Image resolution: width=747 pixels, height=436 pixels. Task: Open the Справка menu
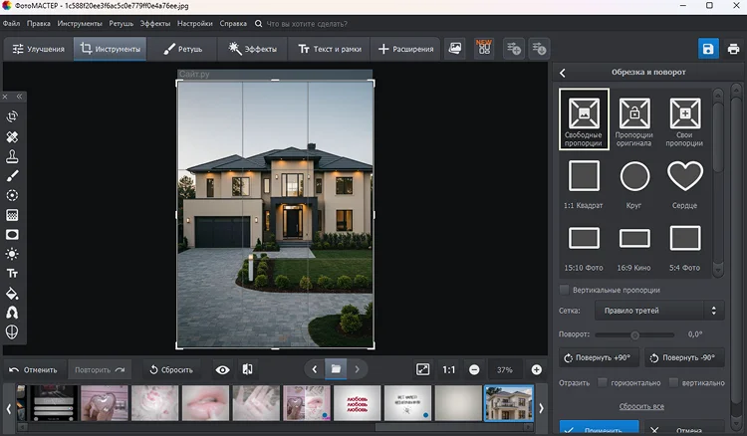click(233, 23)
